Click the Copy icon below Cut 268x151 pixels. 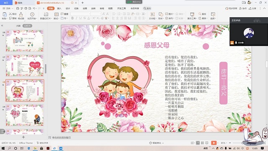[10, 18]
